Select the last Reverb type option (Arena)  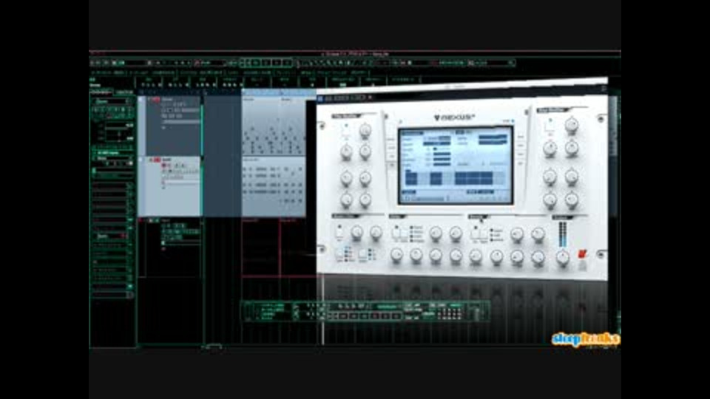496,239
